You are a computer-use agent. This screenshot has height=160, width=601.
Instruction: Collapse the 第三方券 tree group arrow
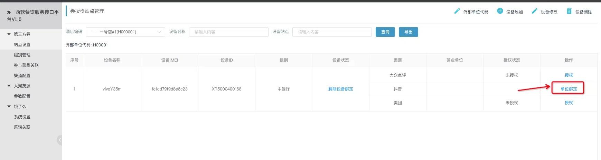click(9, 34)
